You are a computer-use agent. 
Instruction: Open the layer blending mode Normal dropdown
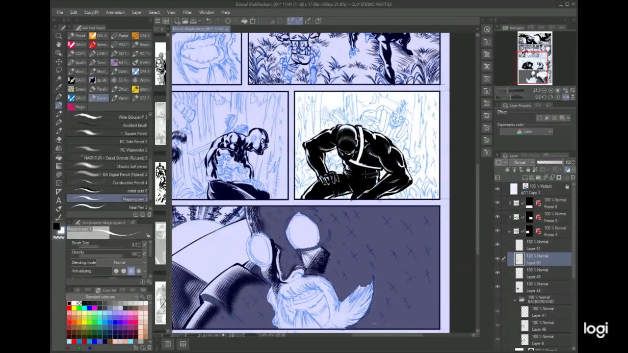click(x=522, y=162)
